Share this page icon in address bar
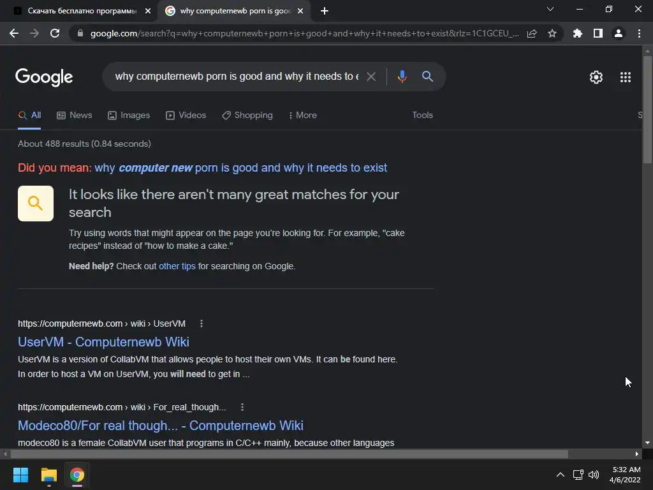 click(x=532, y=33)
